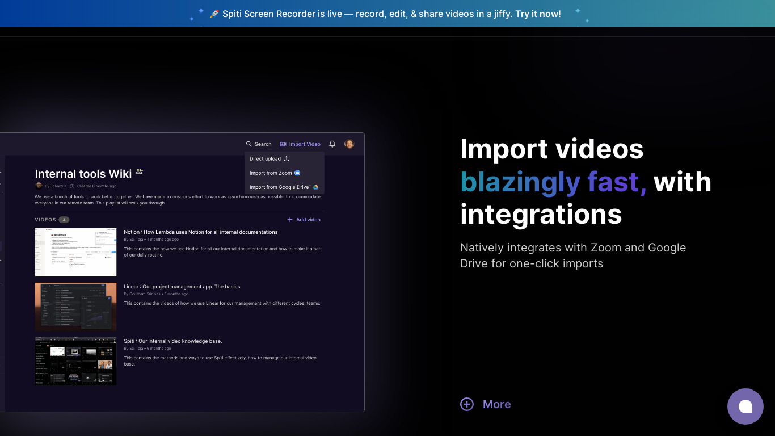Click the Zoom logo icon

point(297,173)
